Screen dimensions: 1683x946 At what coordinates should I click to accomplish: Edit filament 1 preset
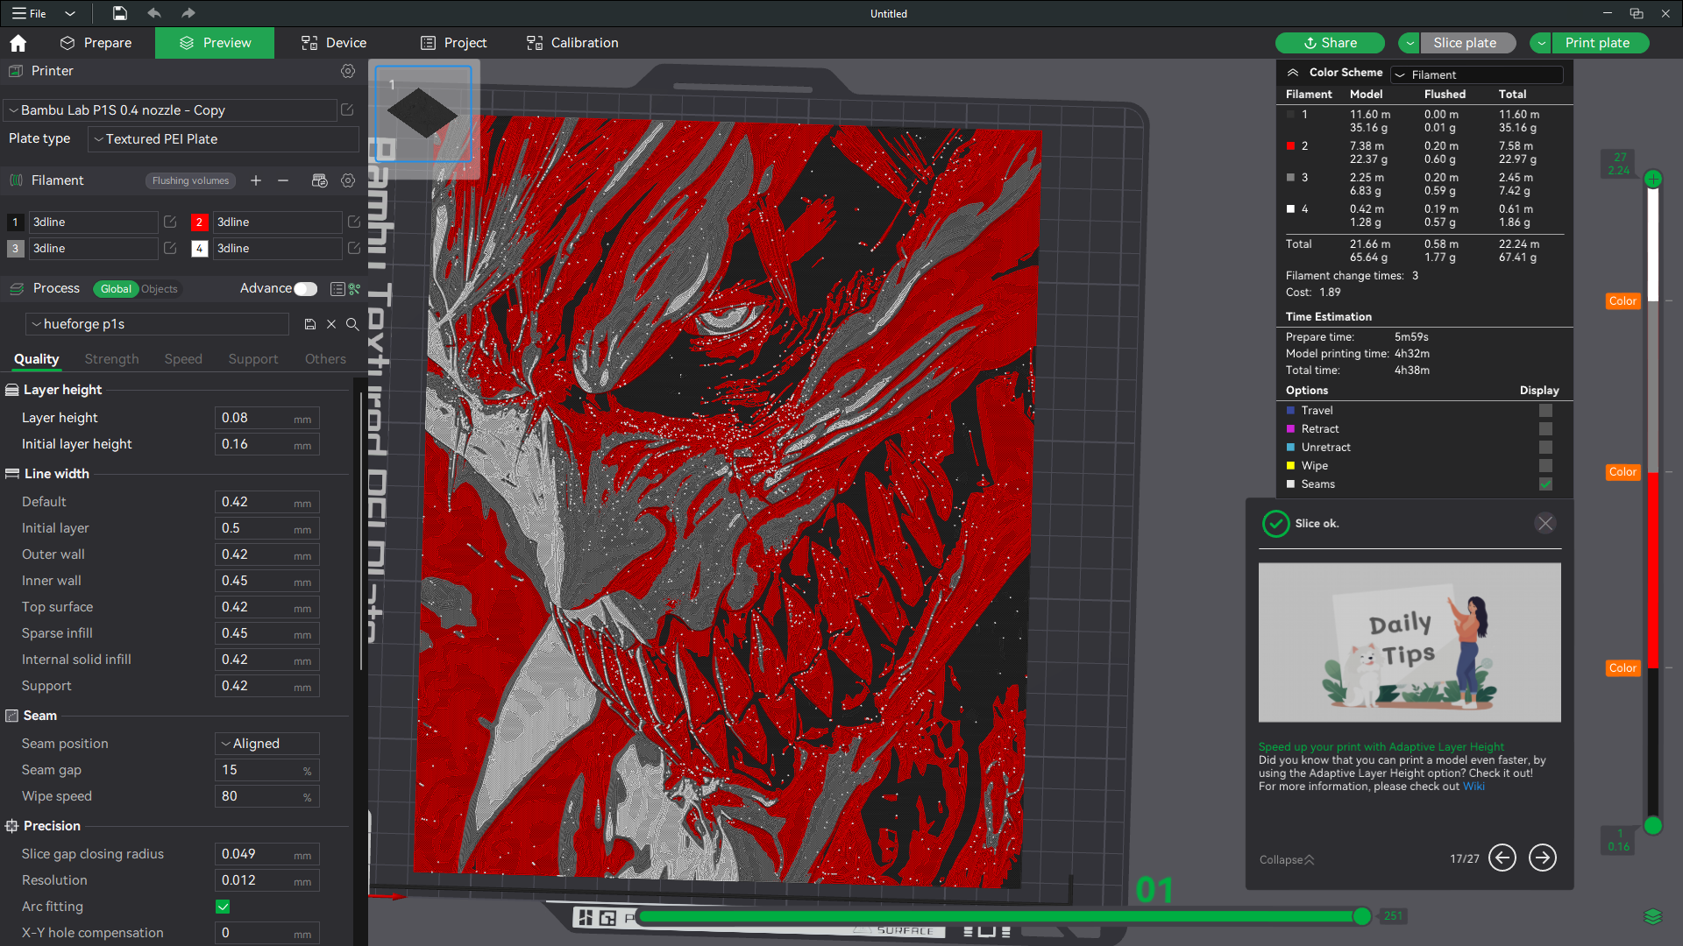coord(170,222)
